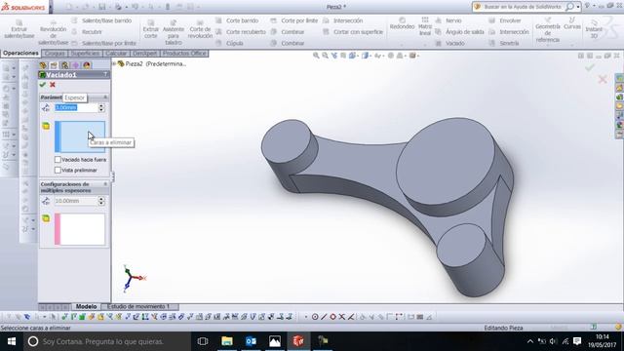Open Geometría de referencia tool

[548, 29]
